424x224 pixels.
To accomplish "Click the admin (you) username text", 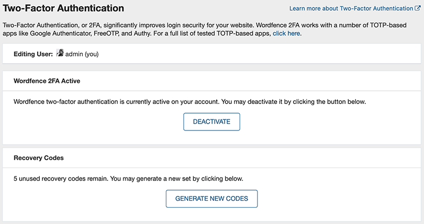I will point(82,54).
